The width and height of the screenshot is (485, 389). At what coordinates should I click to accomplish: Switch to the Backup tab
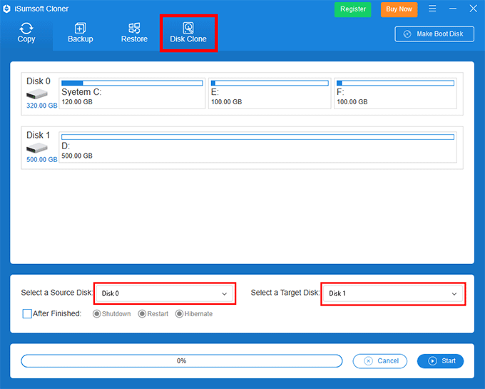pos(80,33)
